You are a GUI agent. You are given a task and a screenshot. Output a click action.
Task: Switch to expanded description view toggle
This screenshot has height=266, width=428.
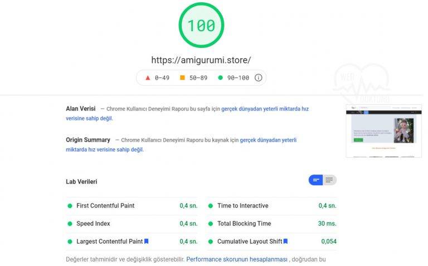pos(329,180)
